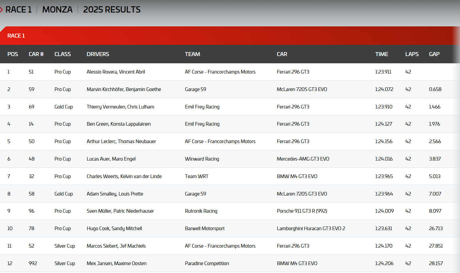Click team Paradine Competition
460x273 pixels.
tap(207, 263)
